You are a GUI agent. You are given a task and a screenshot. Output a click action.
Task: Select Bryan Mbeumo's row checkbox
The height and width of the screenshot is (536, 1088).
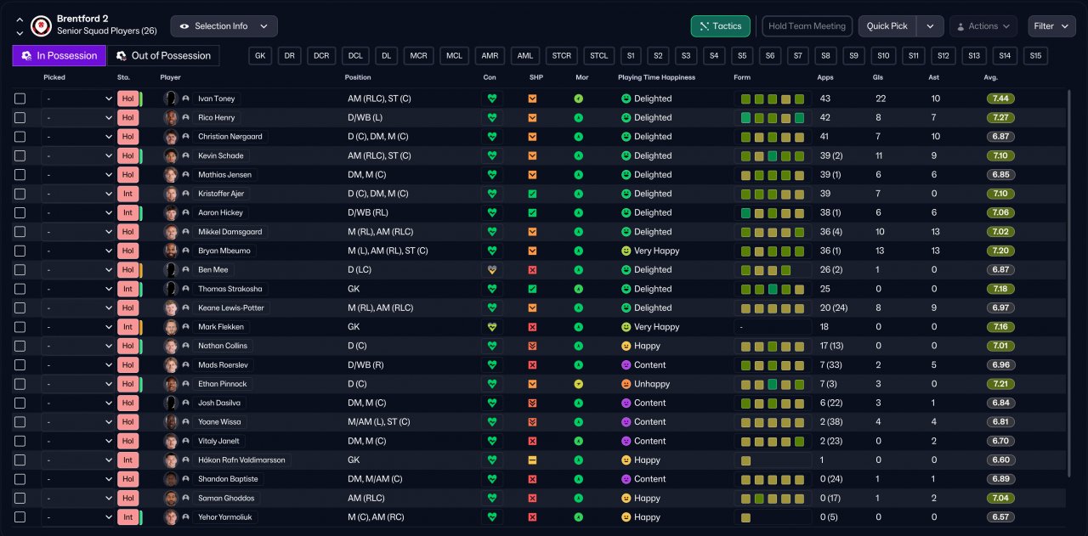point(20,251)
